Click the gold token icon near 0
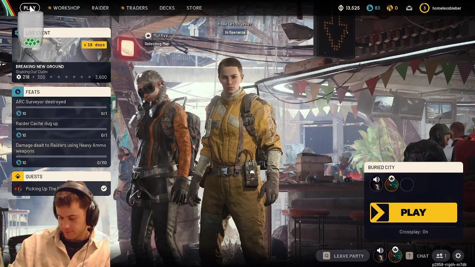 [390, 8]
